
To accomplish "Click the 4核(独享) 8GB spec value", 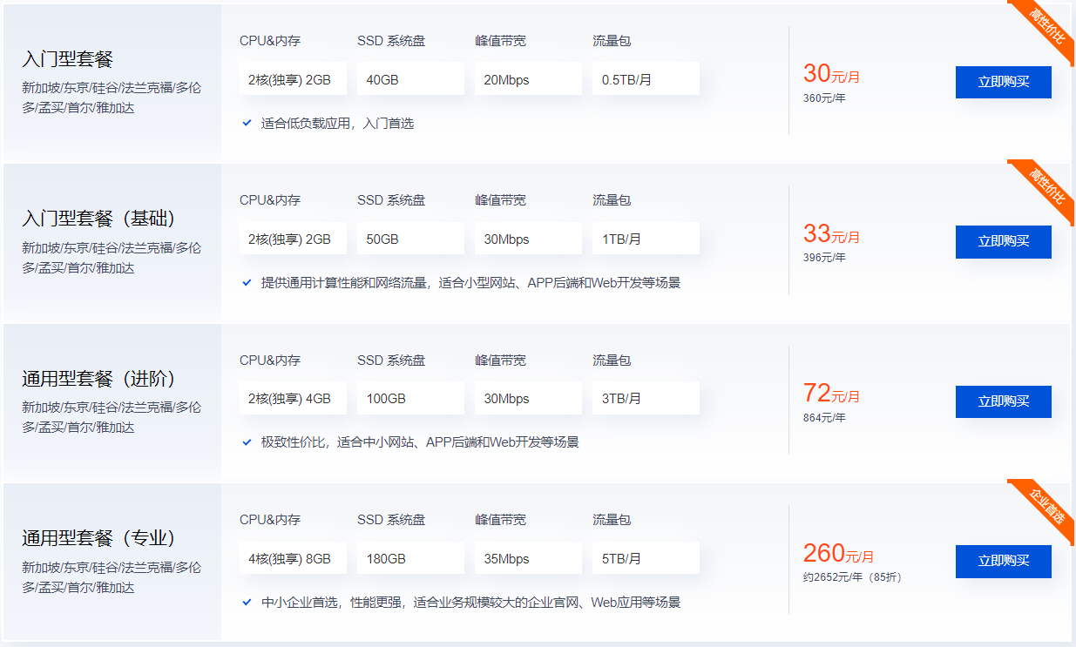I will (293, 559).
